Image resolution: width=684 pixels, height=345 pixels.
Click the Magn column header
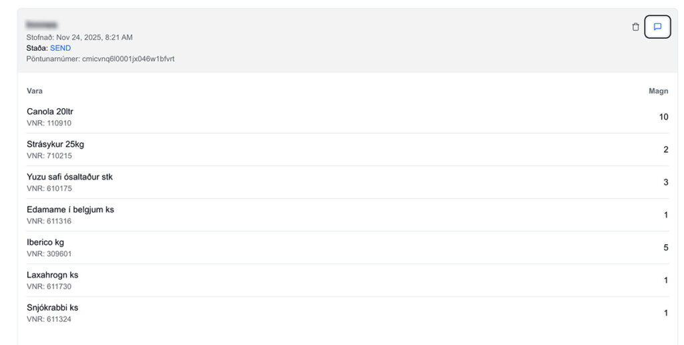point(658,91)
